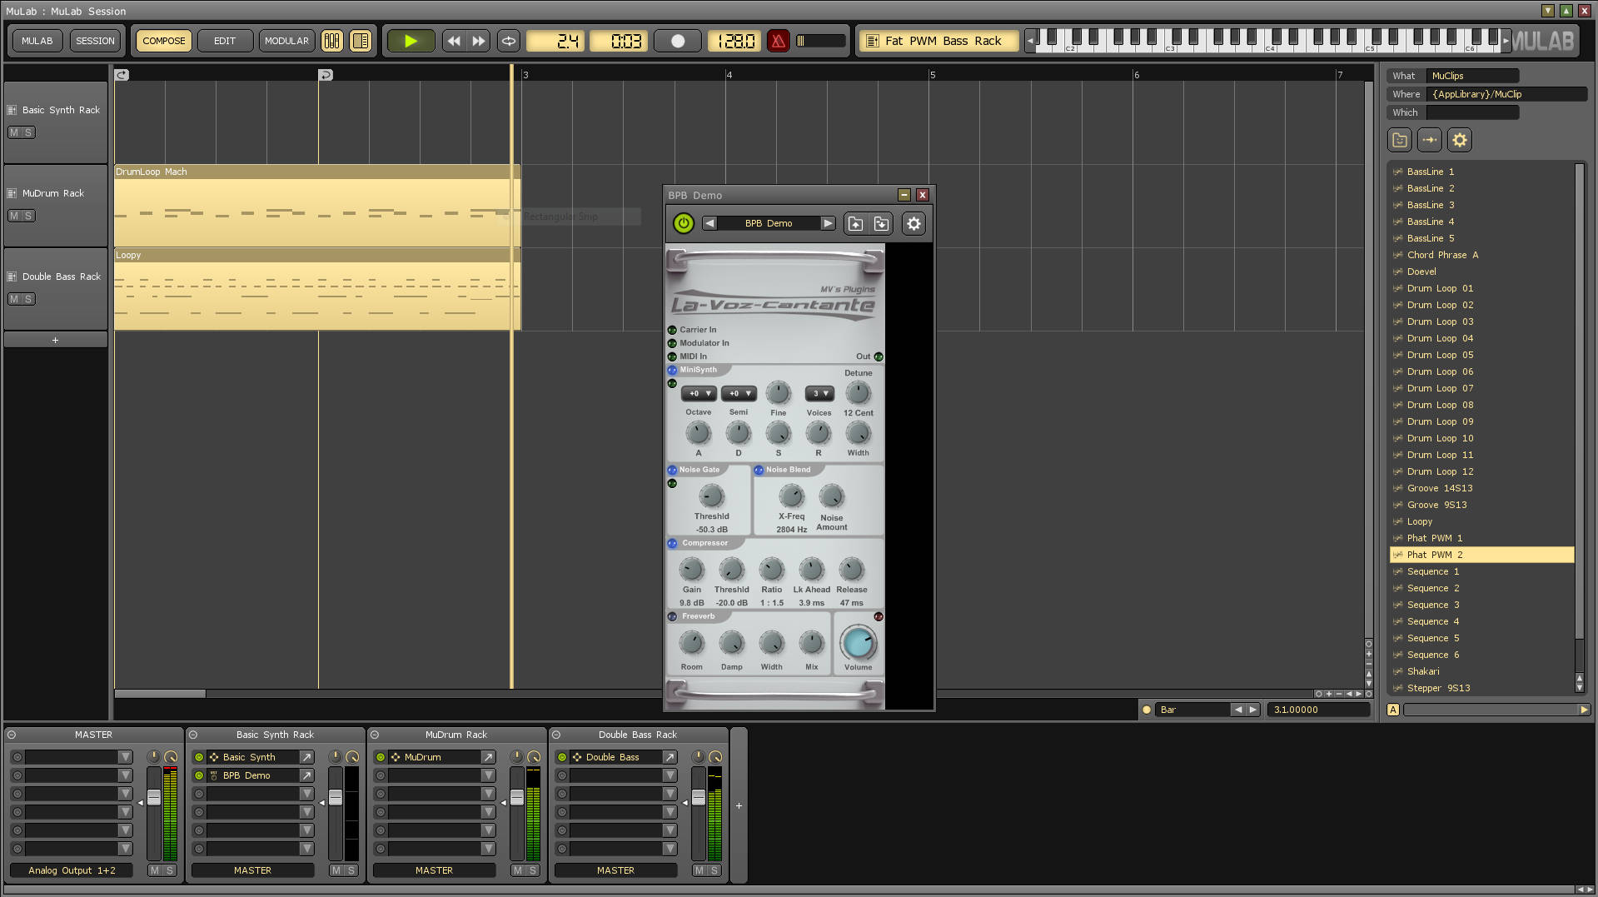Fast forward the transport
Image resolution: width=1598 pixels, height=897 pixels.
click(479, 41)
